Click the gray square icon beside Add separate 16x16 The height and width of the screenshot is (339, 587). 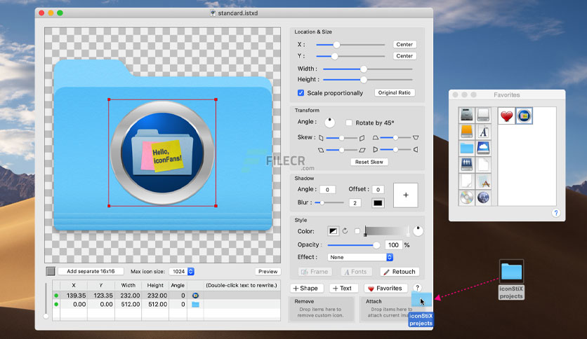click(51, 272)
